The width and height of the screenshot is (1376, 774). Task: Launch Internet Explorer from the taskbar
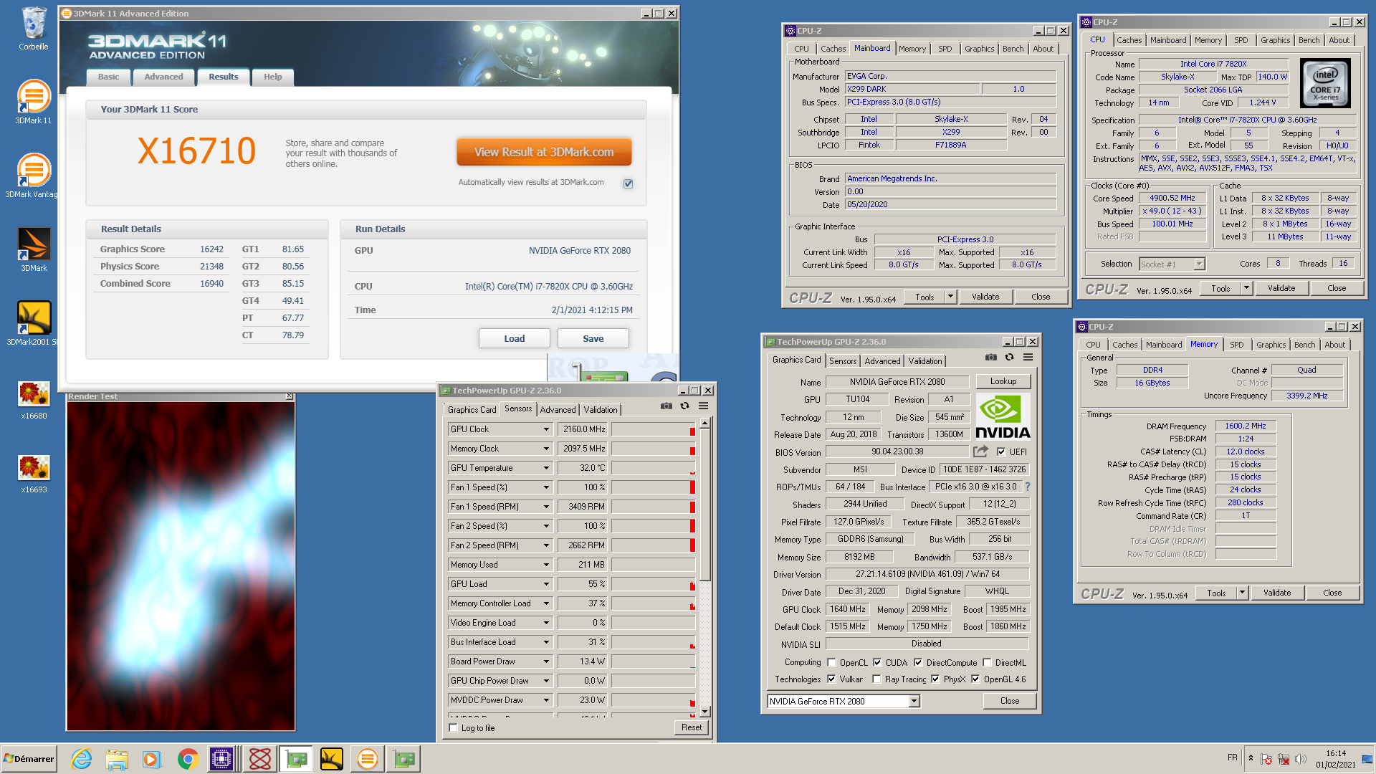point(81,759)
